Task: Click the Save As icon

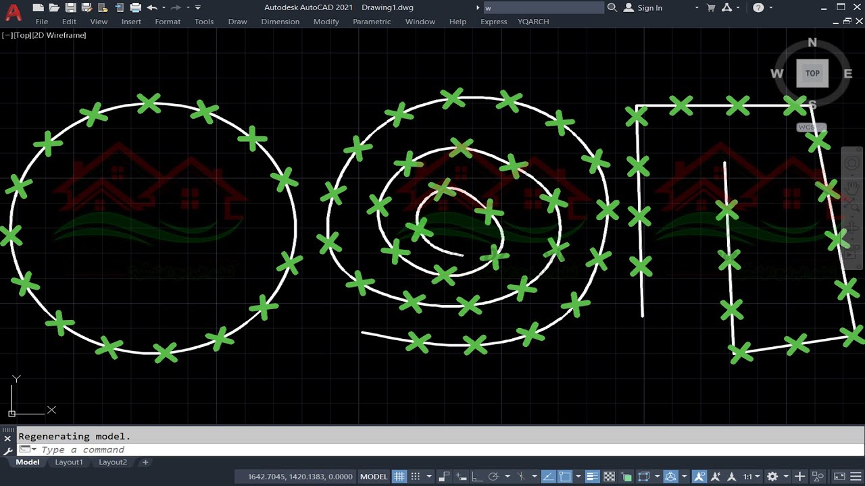Action: 86,7
